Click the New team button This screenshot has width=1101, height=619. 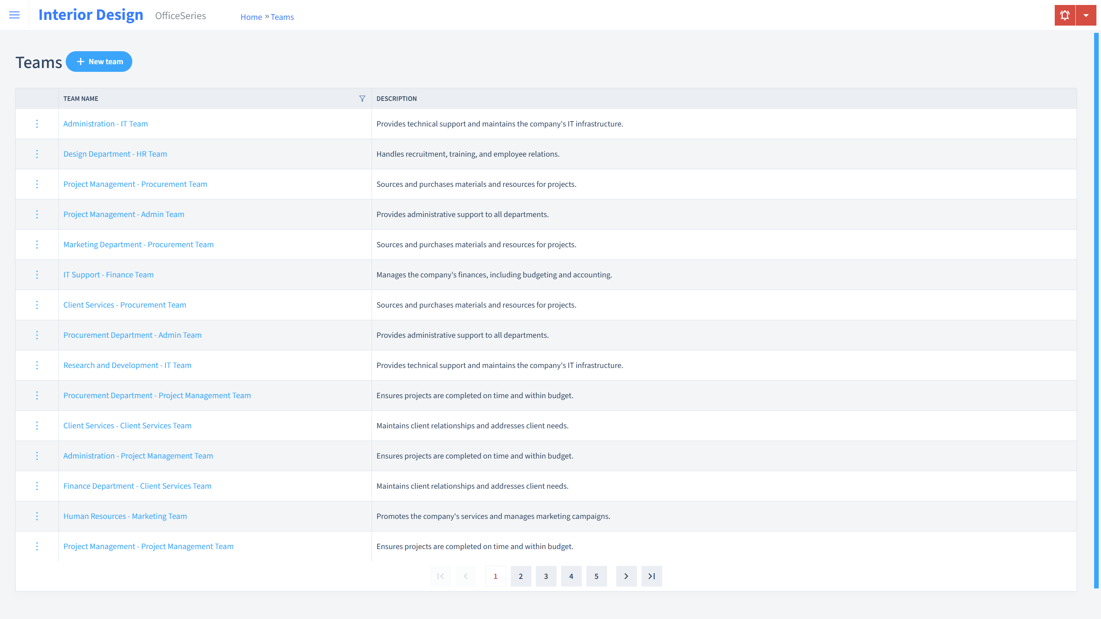(99, 61)
